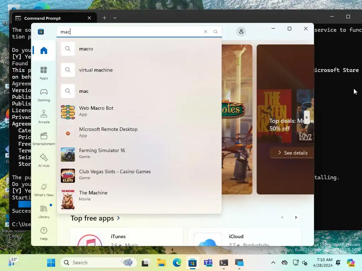Open the Windows Start menu
This screenshot has width=362, height=271.
click(51, 263)
